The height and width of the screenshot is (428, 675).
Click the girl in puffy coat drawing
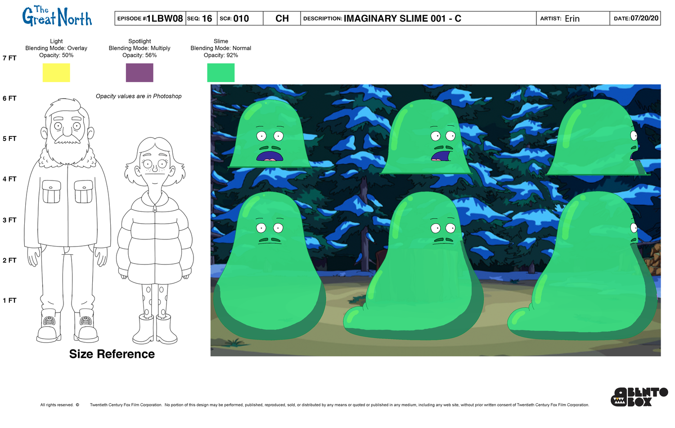pyautogui.click(x=155, y=240)
